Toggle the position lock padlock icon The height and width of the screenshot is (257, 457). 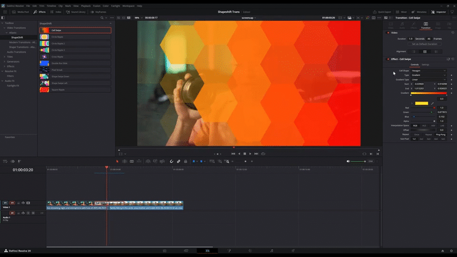pos(186,161)
